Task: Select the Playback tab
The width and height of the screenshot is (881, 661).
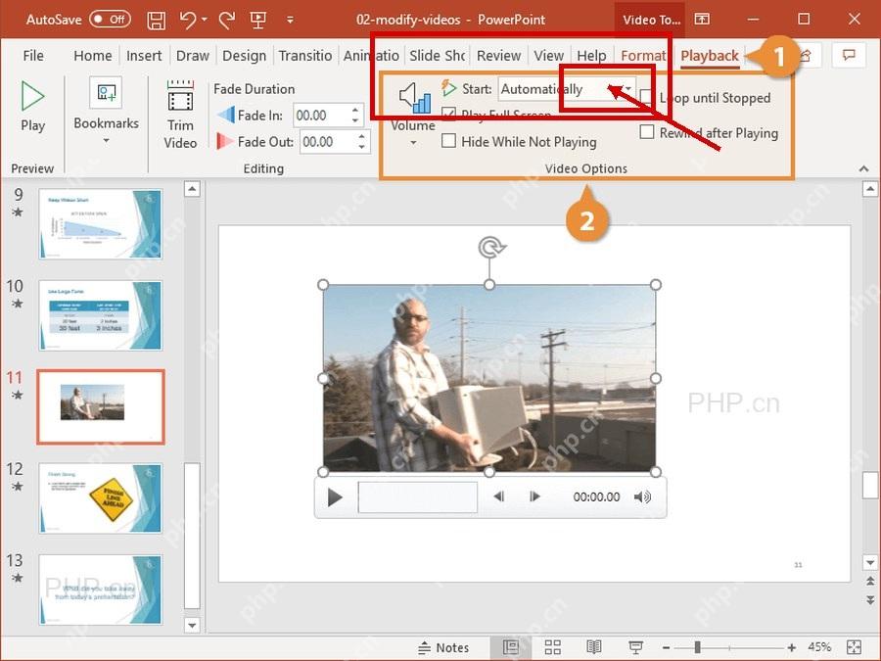Action: tap(710, 56)
